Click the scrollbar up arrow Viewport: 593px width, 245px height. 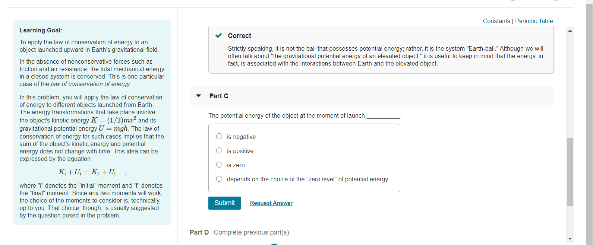tap(570, 30)
